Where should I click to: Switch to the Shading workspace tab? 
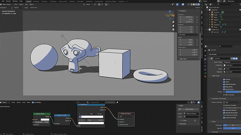(72, 1)
